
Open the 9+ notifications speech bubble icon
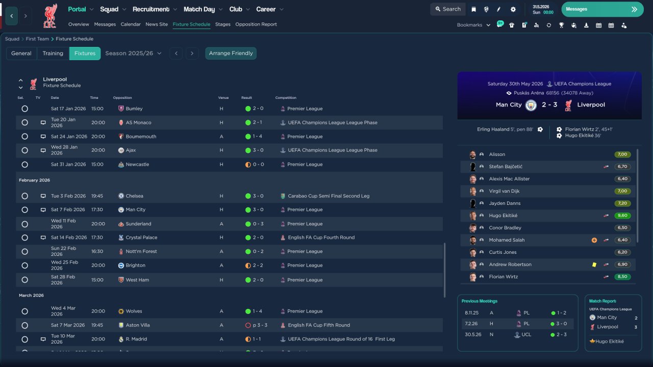500,24
